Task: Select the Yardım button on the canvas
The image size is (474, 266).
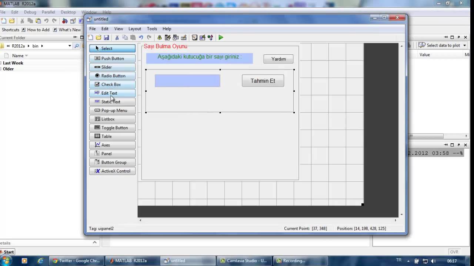Action: (278, 59)
